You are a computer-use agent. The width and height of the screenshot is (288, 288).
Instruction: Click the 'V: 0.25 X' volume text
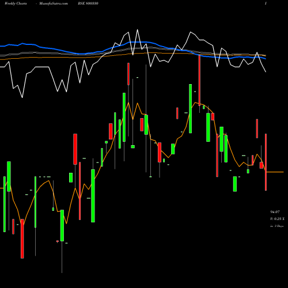tap(277, 219)
